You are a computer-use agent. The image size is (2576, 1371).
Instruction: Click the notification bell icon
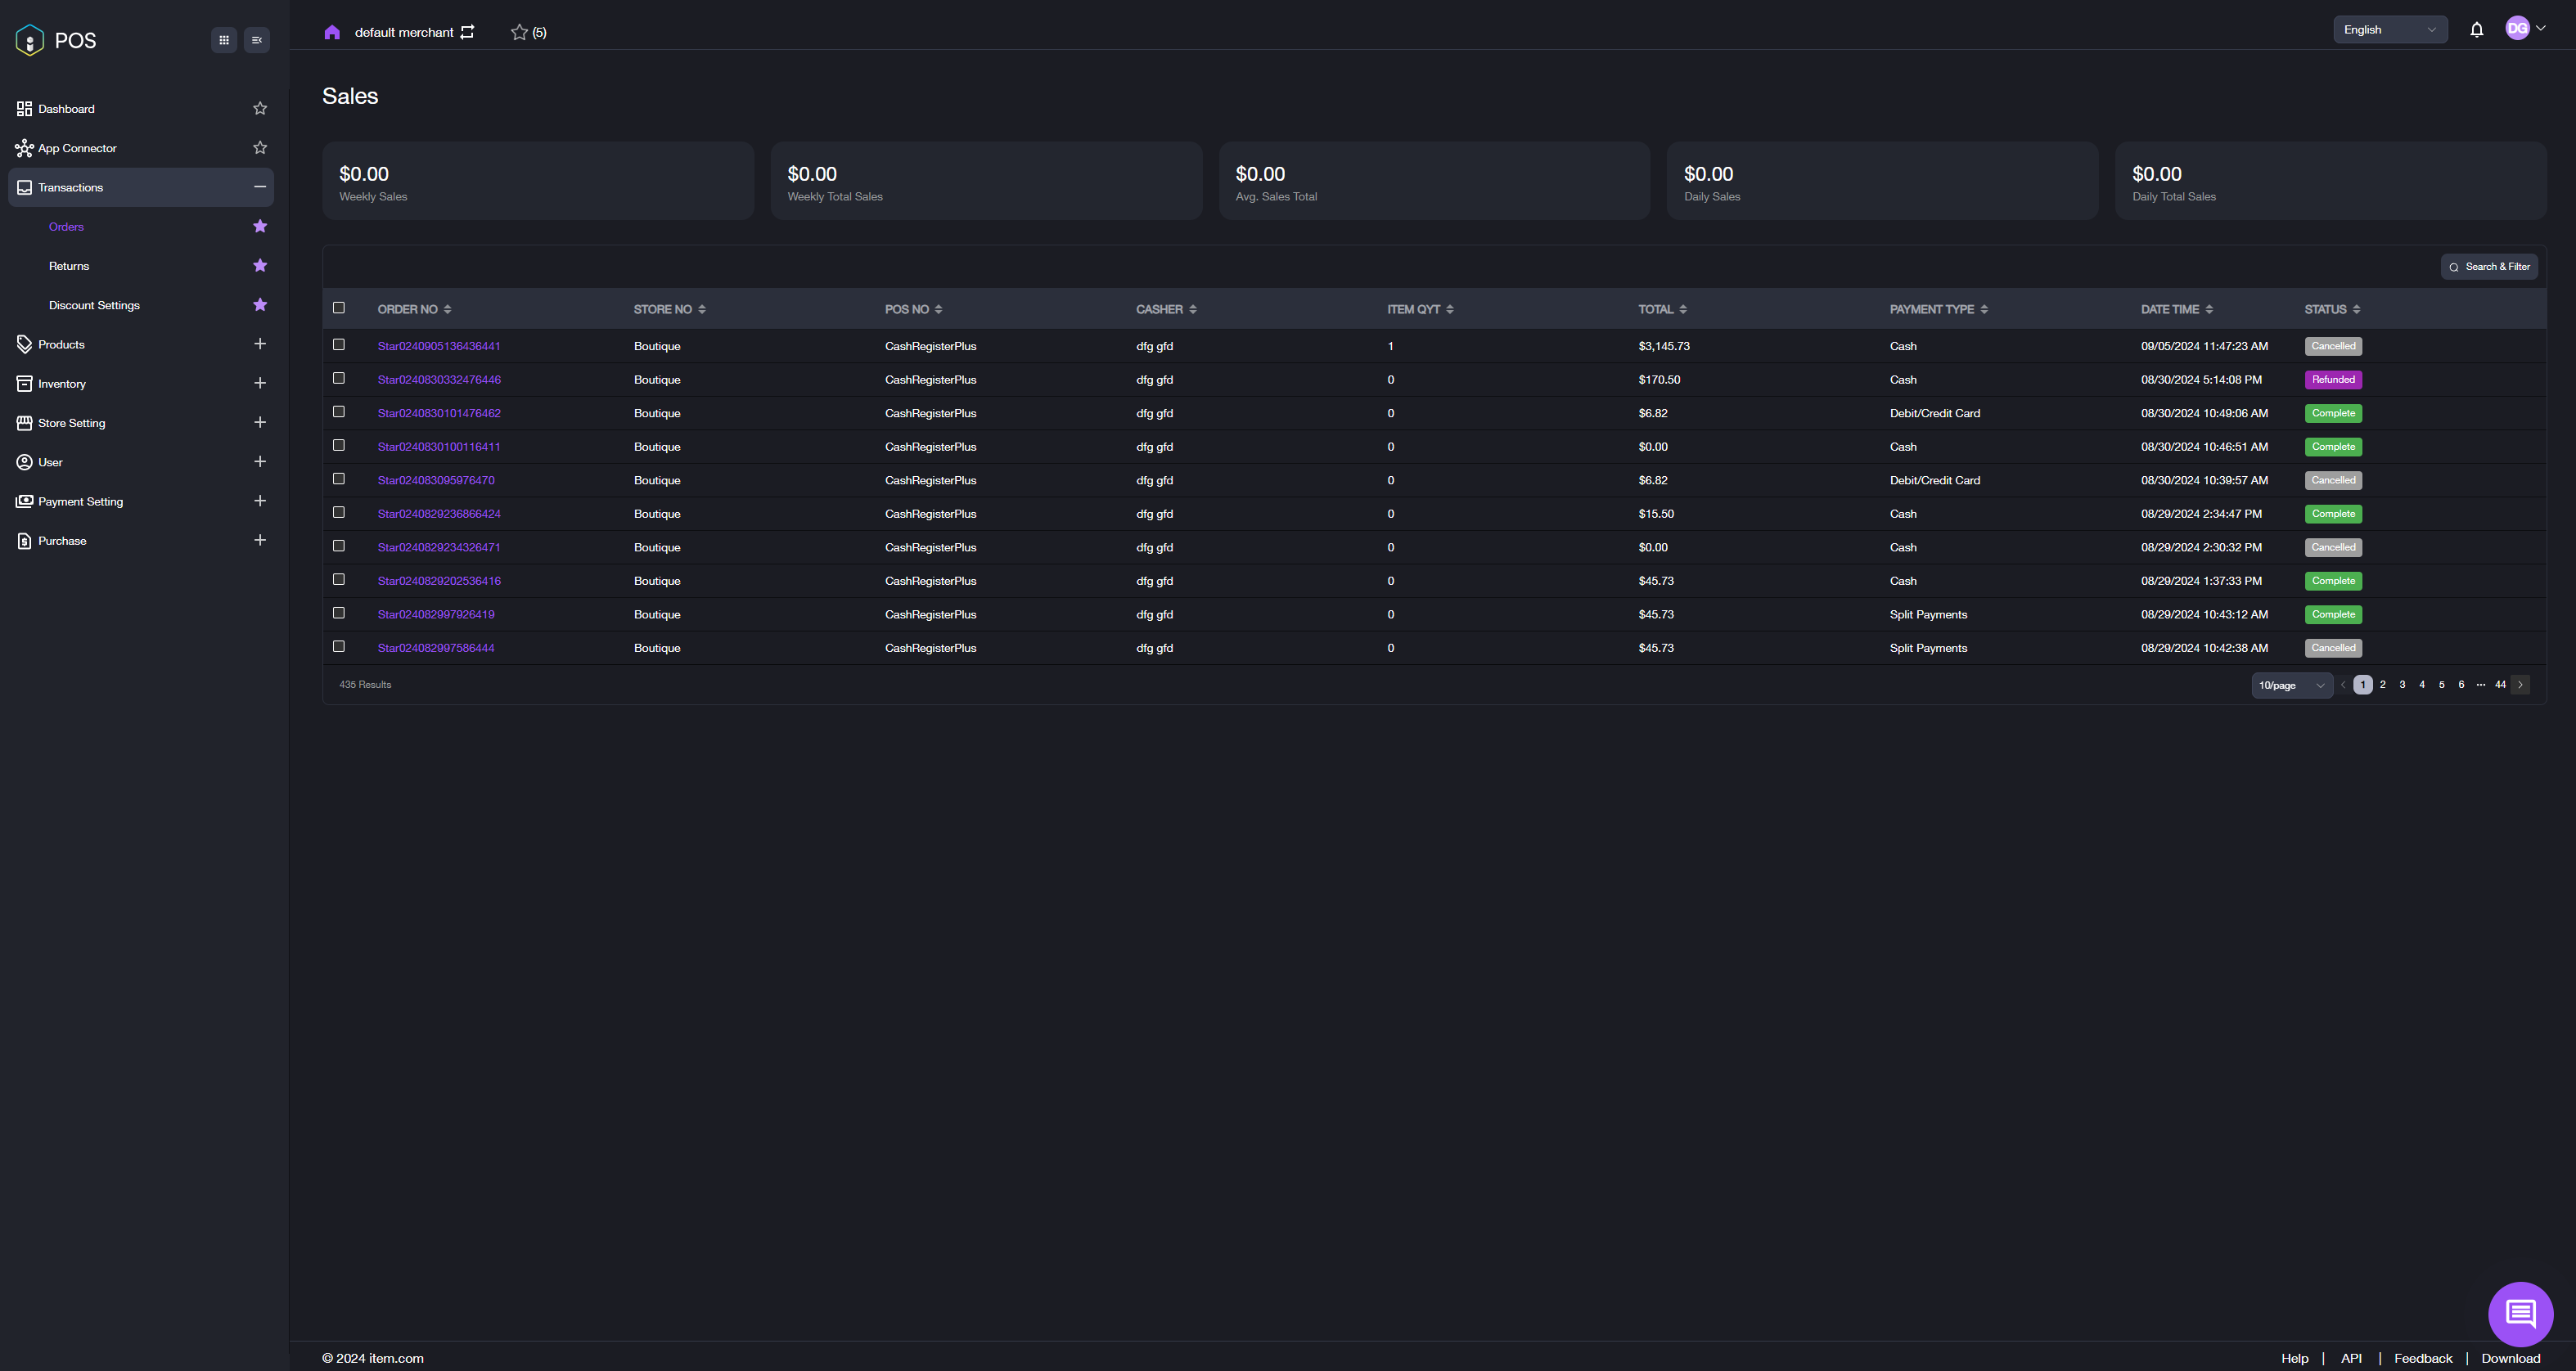[2476, 30]
